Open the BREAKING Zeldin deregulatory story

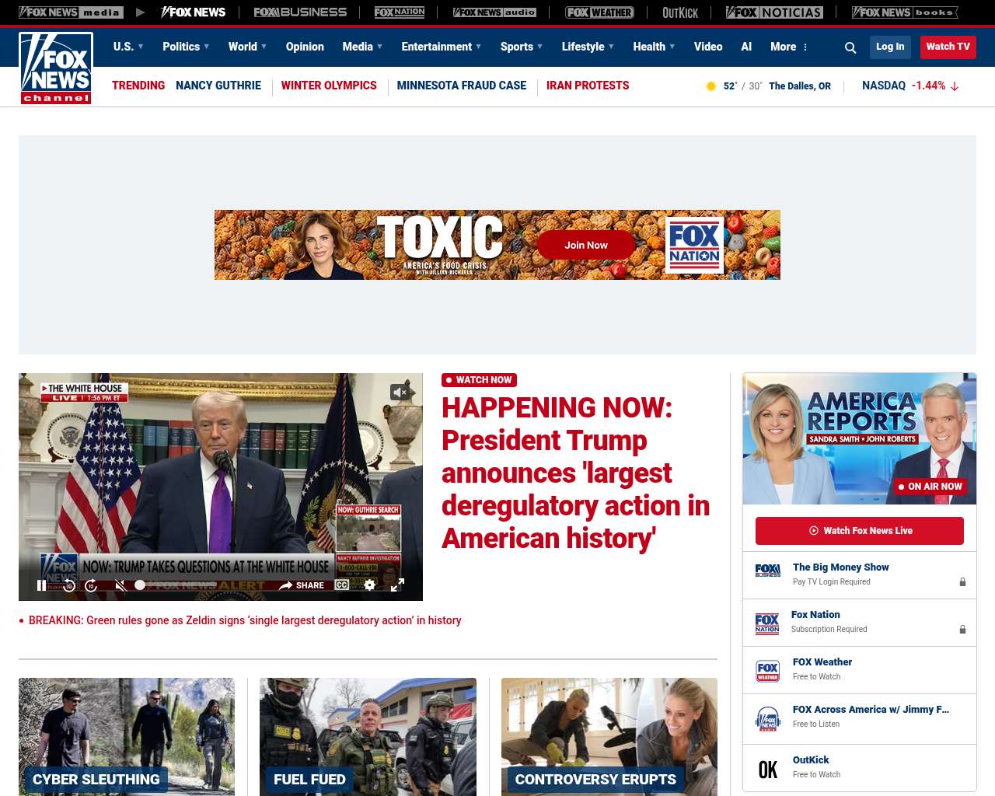click(245, 620)
